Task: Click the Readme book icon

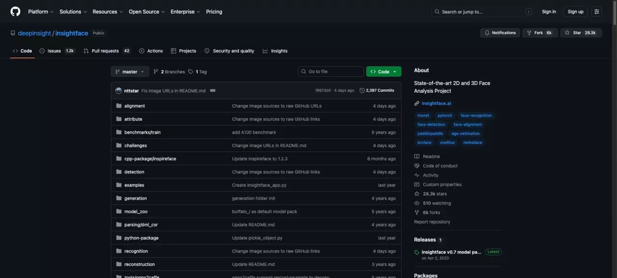Action: 417,156
